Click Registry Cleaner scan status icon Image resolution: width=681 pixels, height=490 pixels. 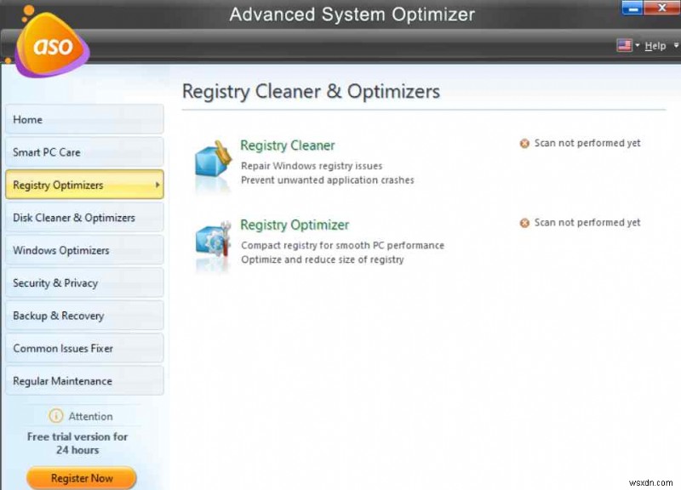(524, 143)
